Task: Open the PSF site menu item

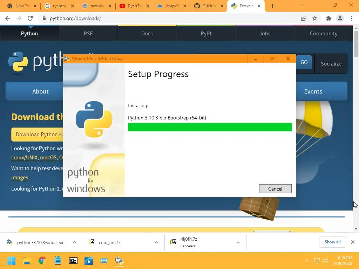Action: 88,33
